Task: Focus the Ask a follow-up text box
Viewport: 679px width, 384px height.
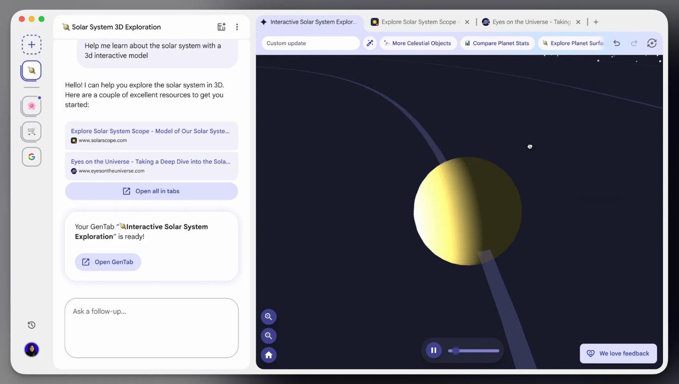Action: pos(152,328)
